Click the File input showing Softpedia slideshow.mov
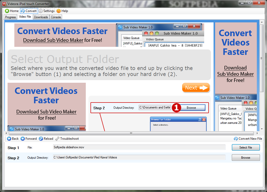This screenshot has width=267, height=192. coord(139,147)
